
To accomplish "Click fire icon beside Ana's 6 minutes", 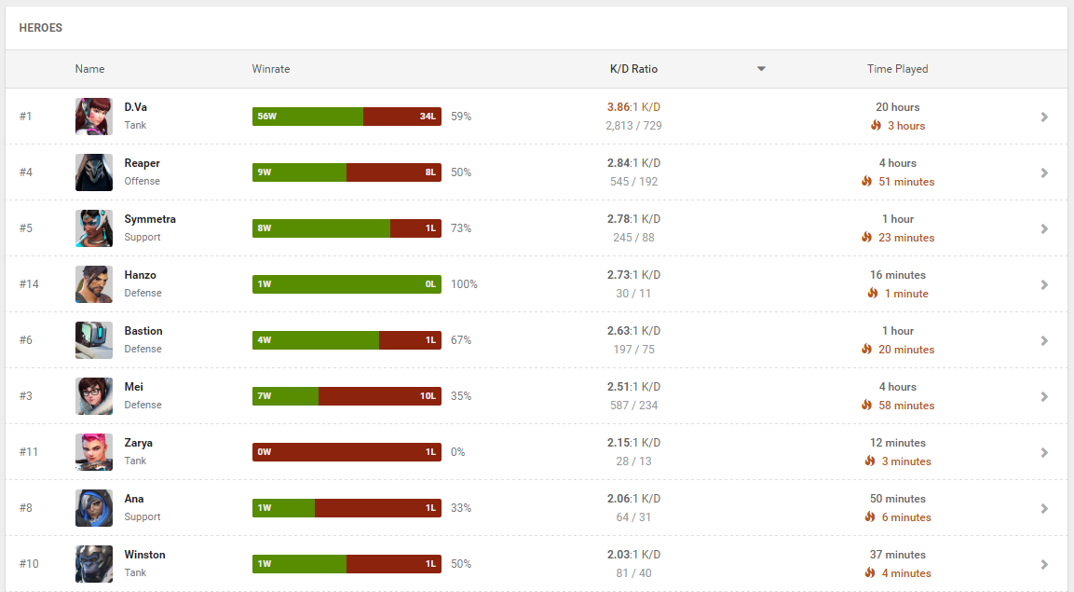I will click(870, 517).
